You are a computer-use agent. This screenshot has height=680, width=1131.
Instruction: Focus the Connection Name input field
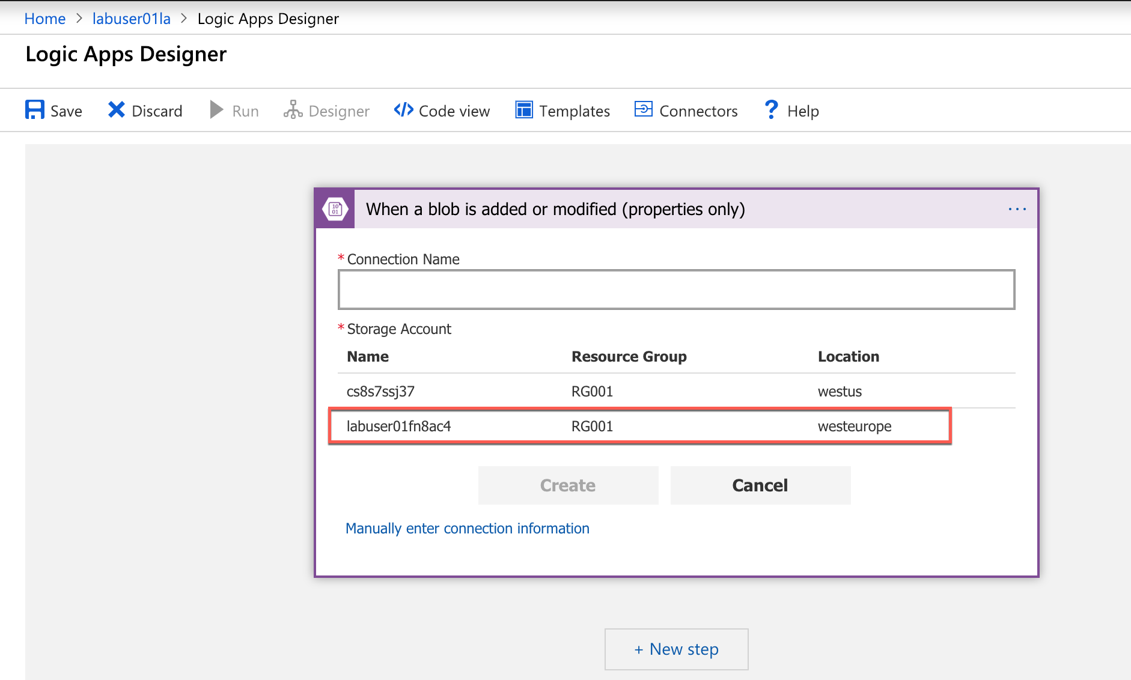pos(677,290)
